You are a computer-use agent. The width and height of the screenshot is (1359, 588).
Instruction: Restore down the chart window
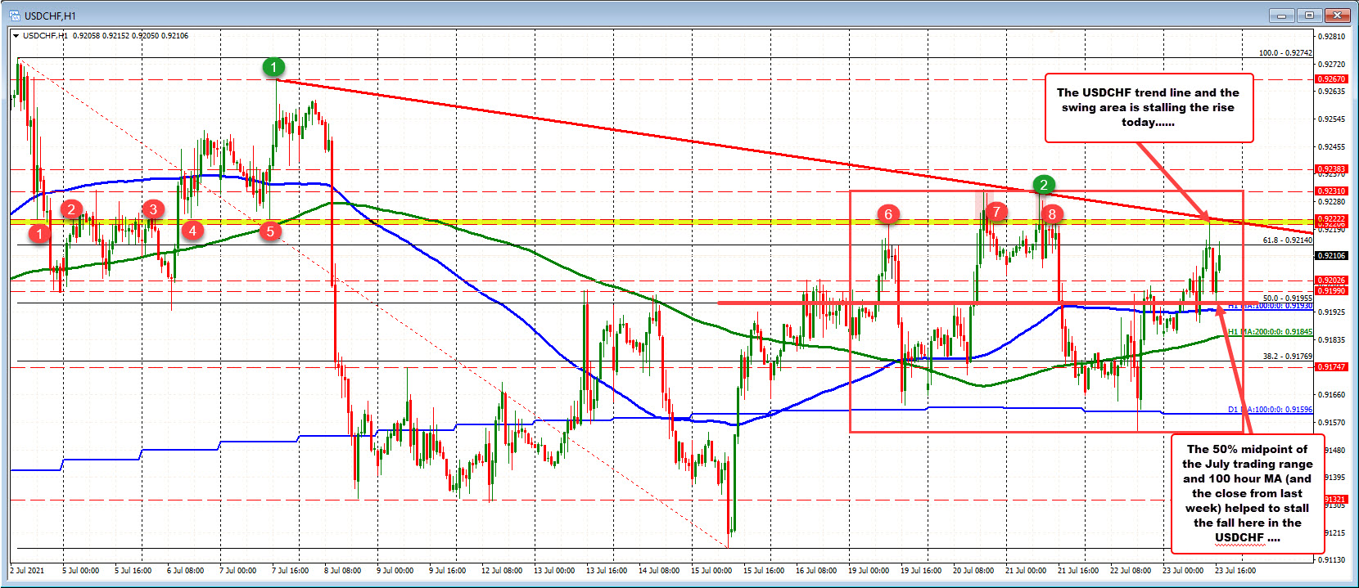coord(1309,16)
